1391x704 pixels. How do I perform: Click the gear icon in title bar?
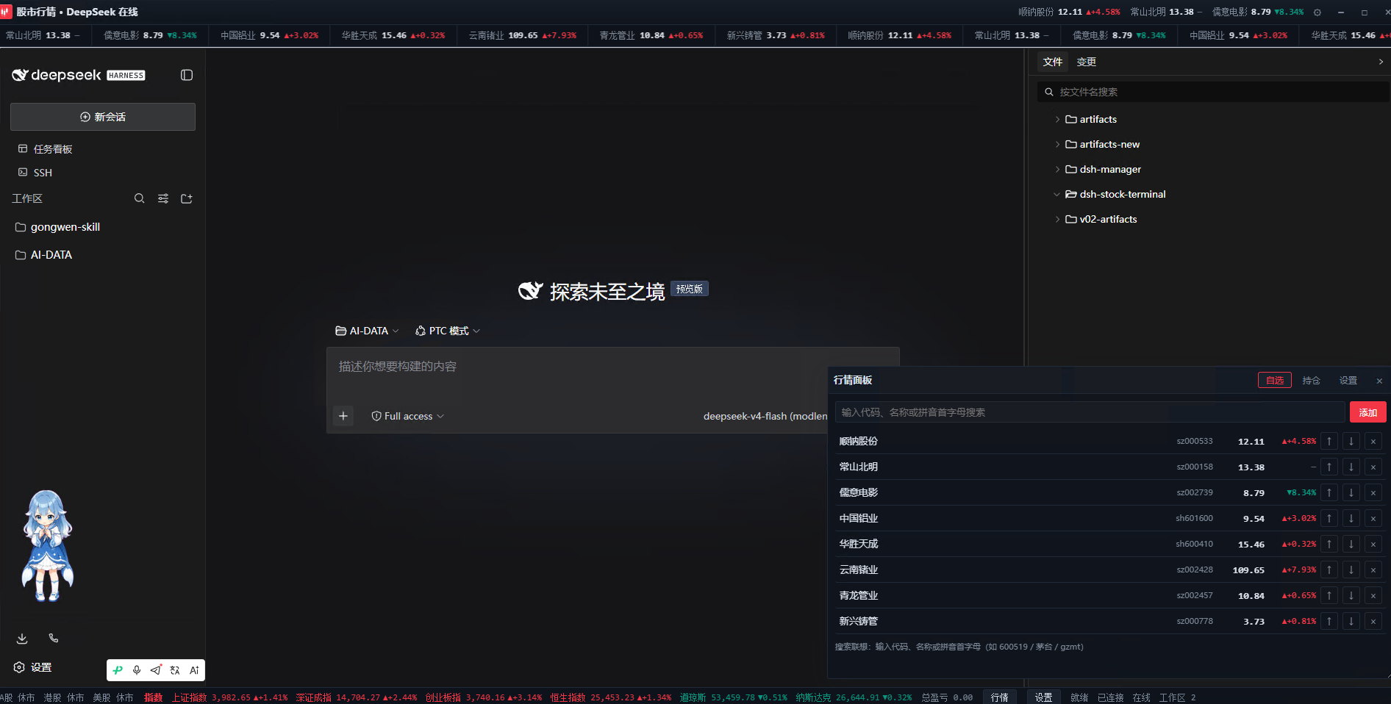coord(1317,12)
